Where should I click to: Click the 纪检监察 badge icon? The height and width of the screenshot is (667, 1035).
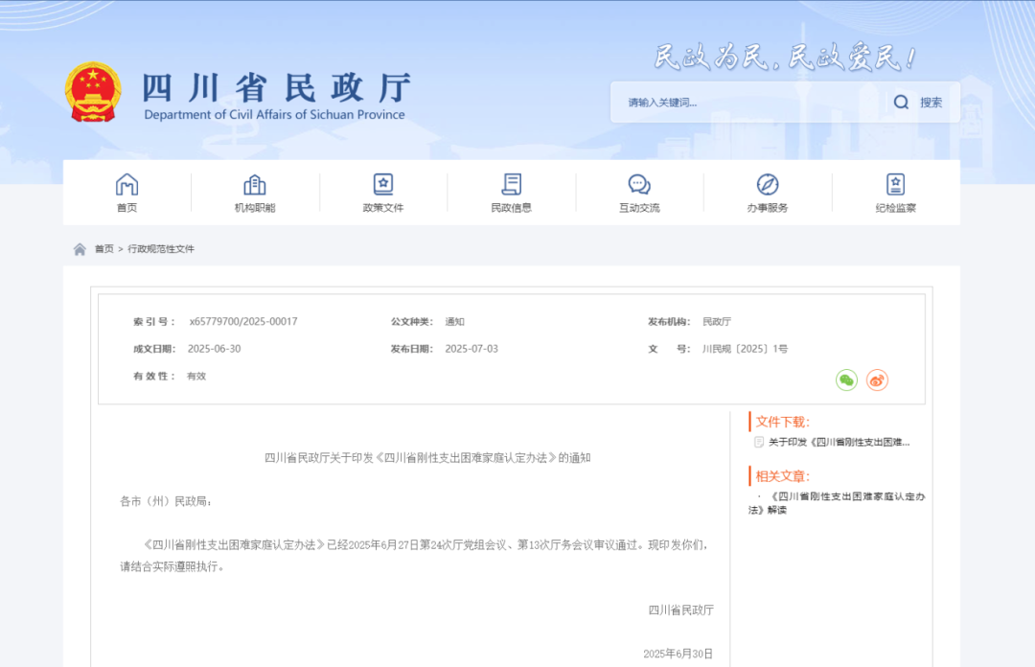[895, 184]
